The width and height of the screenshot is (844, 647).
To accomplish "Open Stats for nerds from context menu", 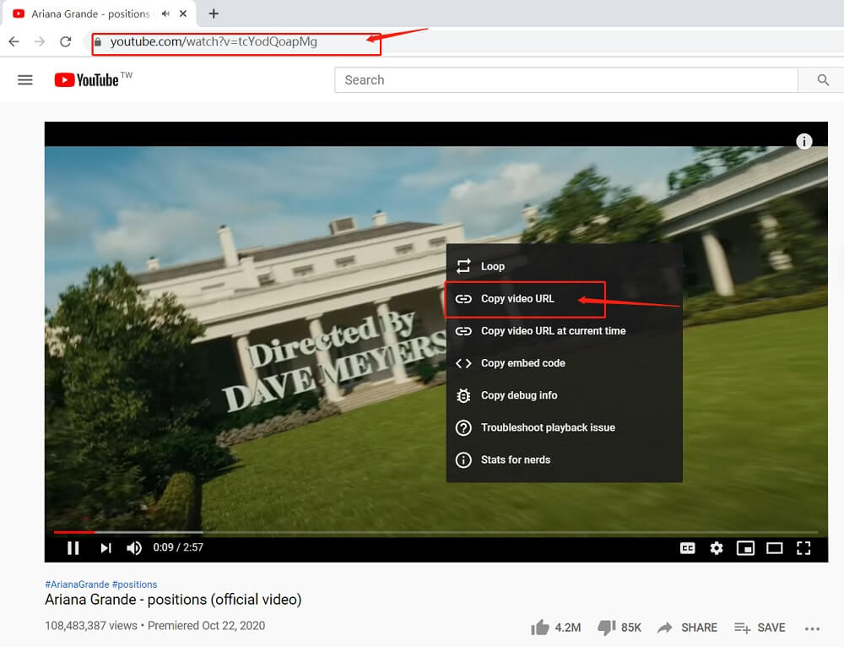I will [564, 459].
